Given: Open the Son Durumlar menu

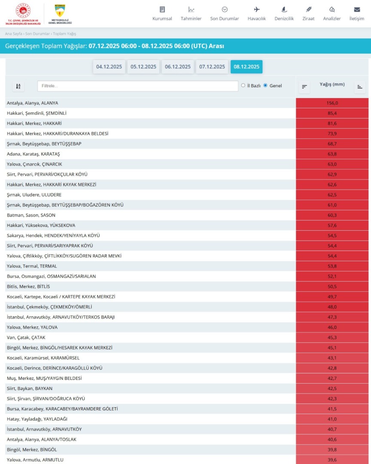Looking at the screenshot, I should point(224,14).
